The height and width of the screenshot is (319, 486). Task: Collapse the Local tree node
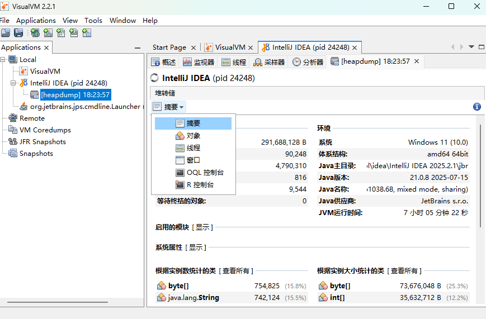[x=3, y=59]
